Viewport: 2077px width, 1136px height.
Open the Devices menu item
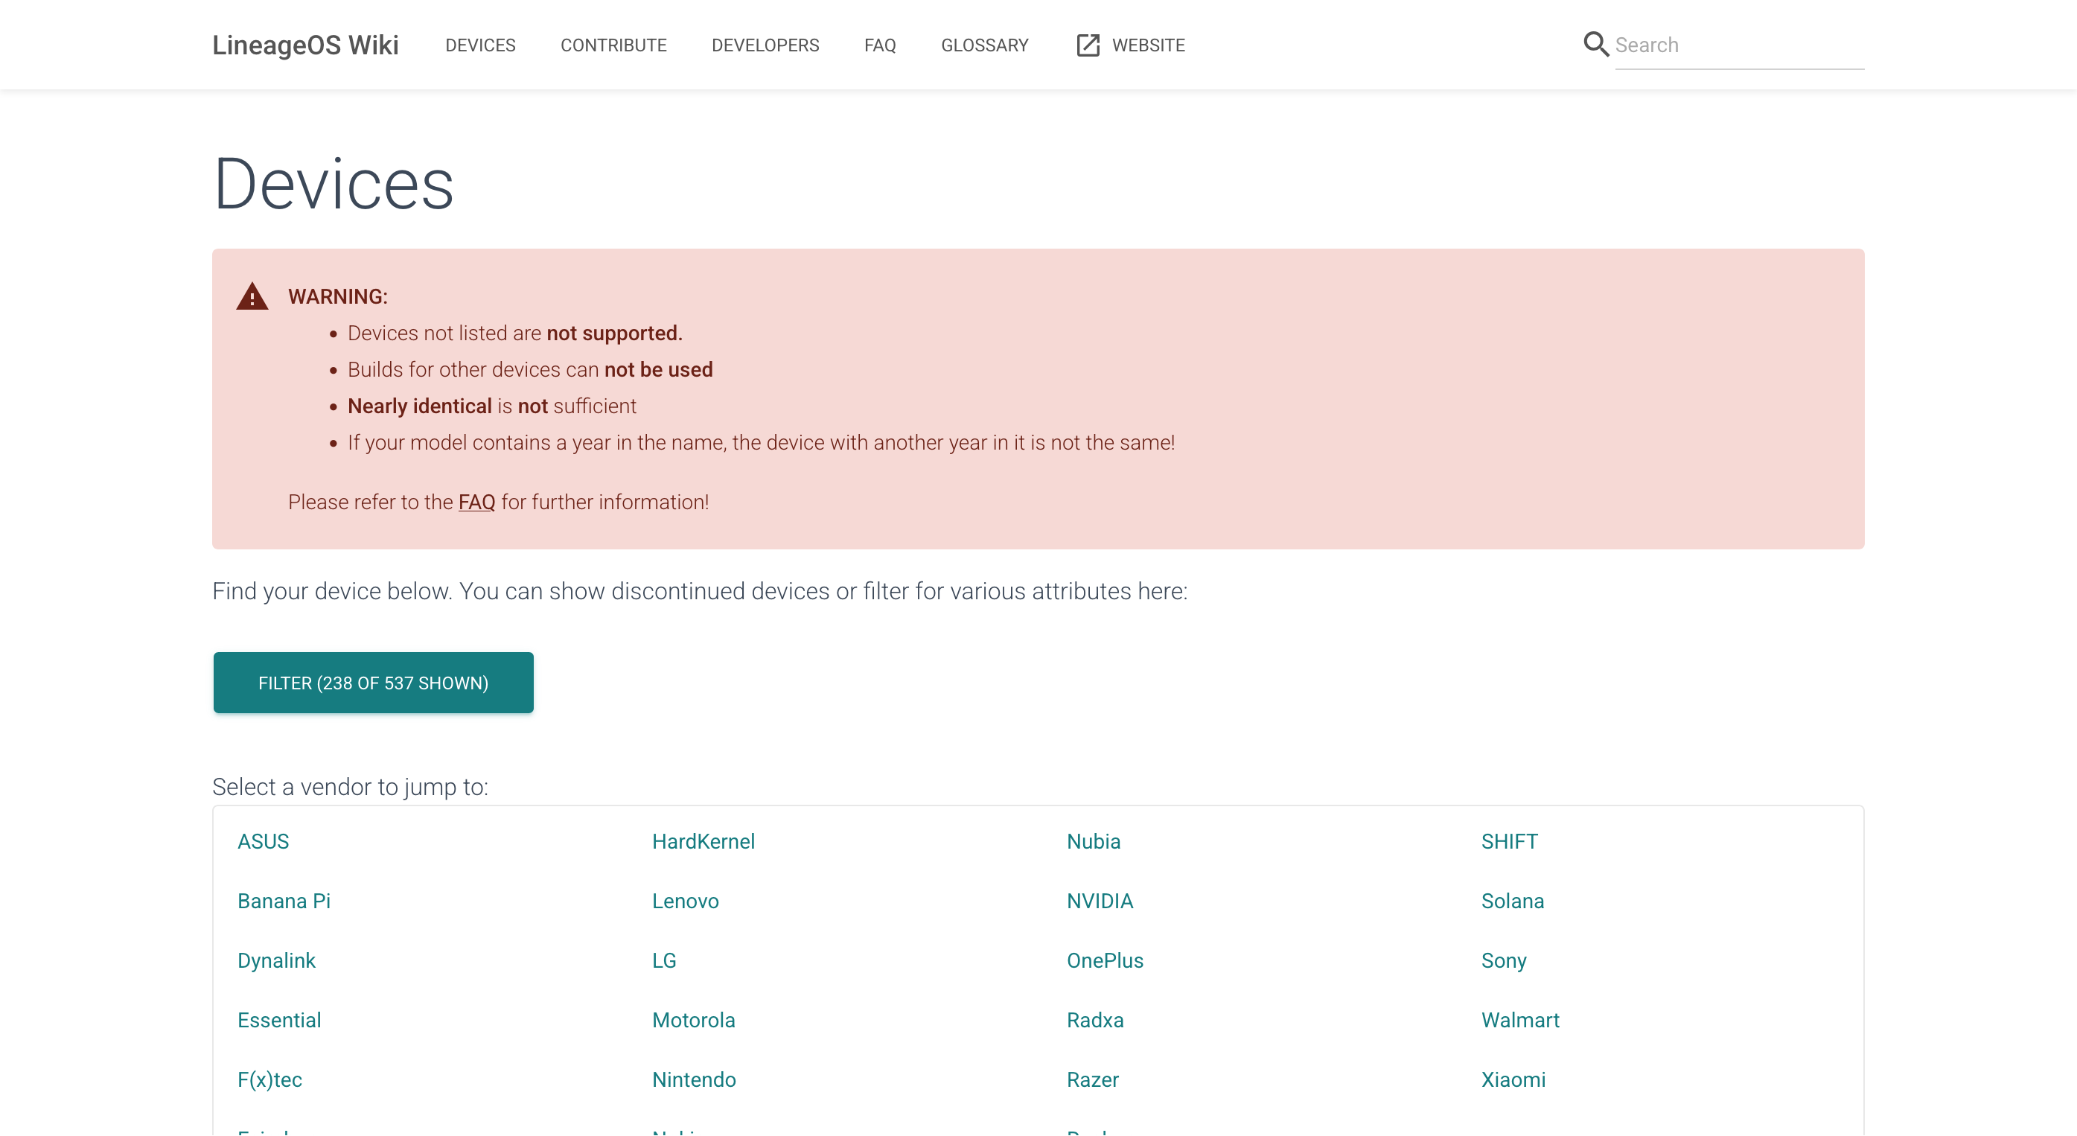481,45
